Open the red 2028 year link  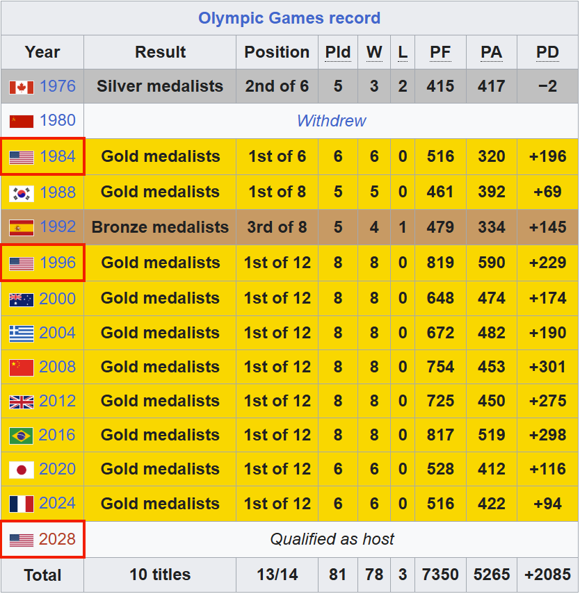[x=57, y=539]
